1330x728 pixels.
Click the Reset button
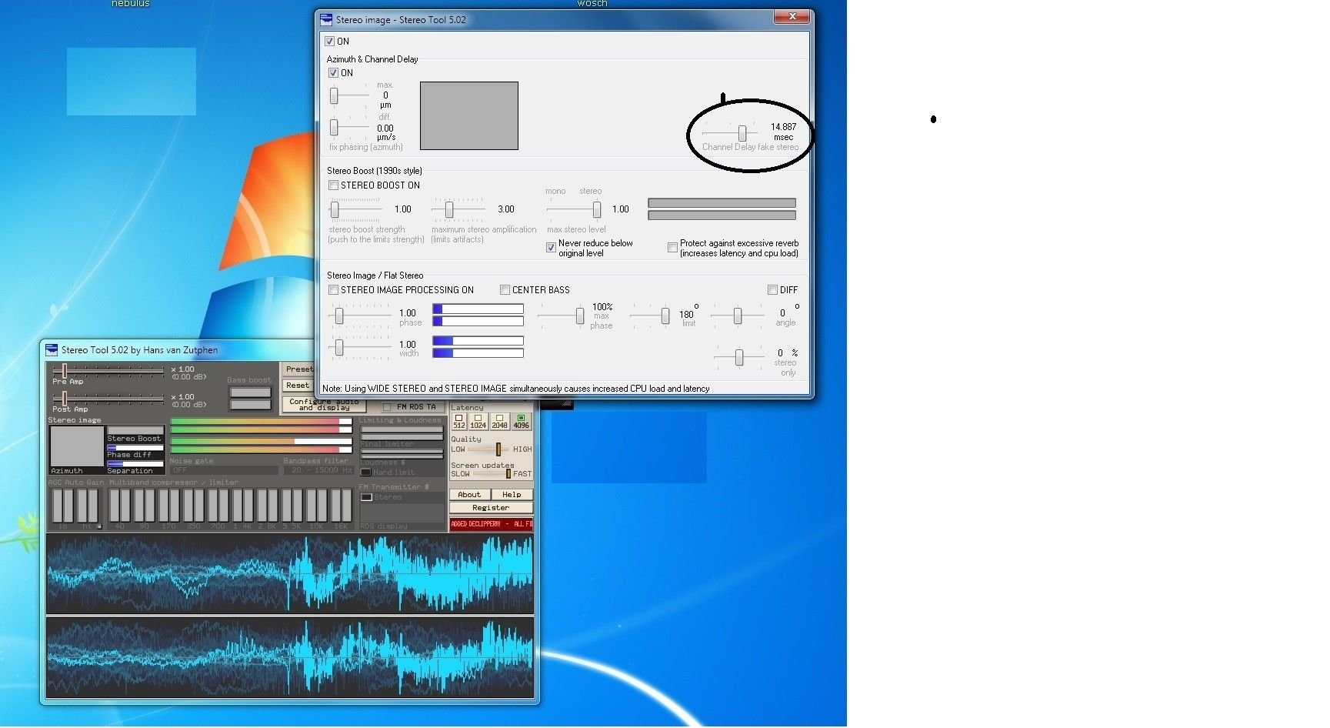click(298, 386)
